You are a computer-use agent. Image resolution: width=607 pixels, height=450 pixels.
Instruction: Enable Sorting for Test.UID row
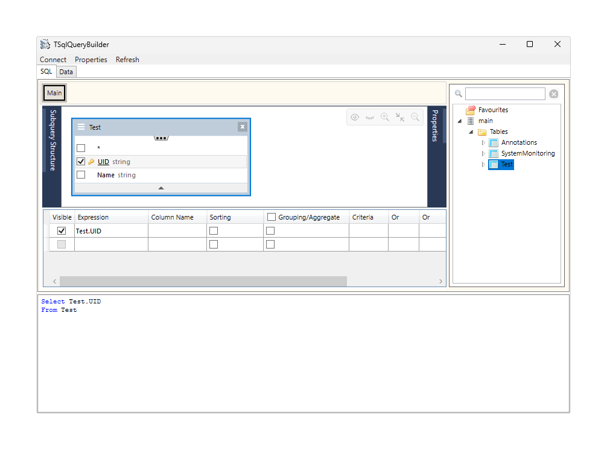(x=214, y=231)
